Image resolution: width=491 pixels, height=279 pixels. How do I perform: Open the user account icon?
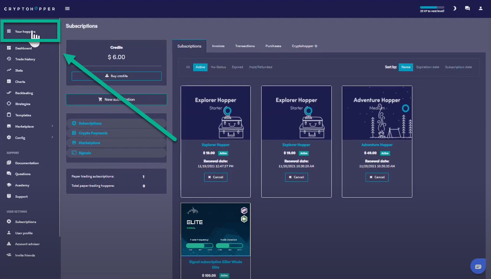[480, 8]
